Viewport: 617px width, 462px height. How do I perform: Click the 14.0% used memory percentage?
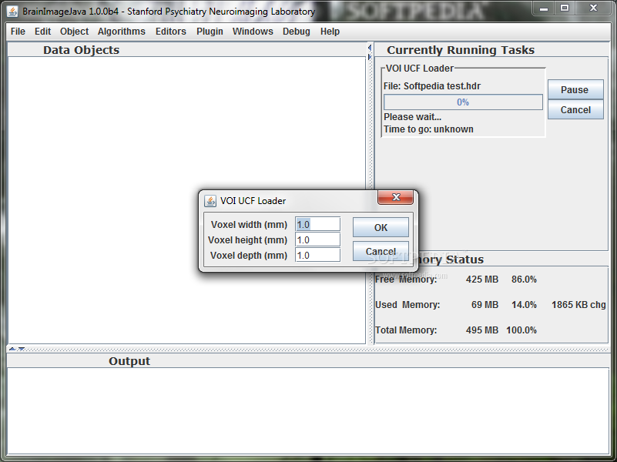pos(524,305)
